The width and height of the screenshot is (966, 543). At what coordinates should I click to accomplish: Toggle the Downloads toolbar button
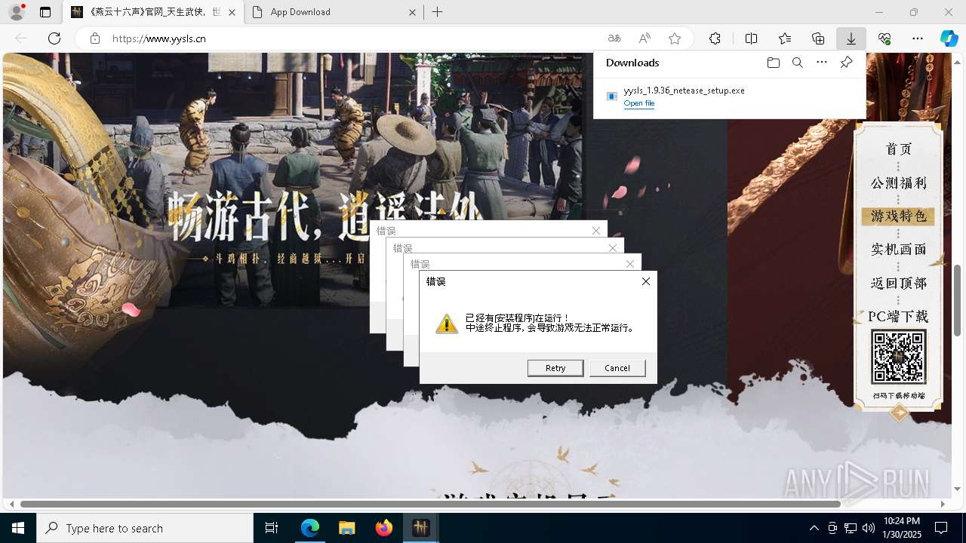coord(851,38)
